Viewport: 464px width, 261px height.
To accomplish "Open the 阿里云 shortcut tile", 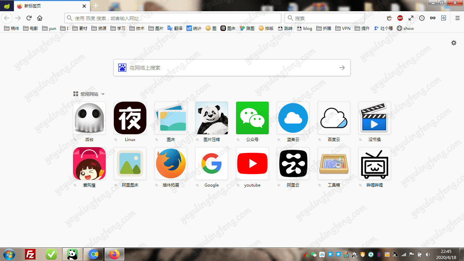I will [x=293, y=163].
